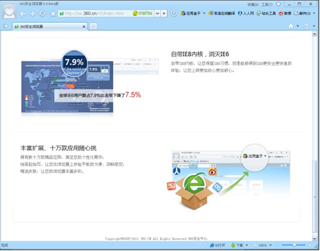Click the address bar URL field
This screenshot has width=320, height=251.
(106, 13)
